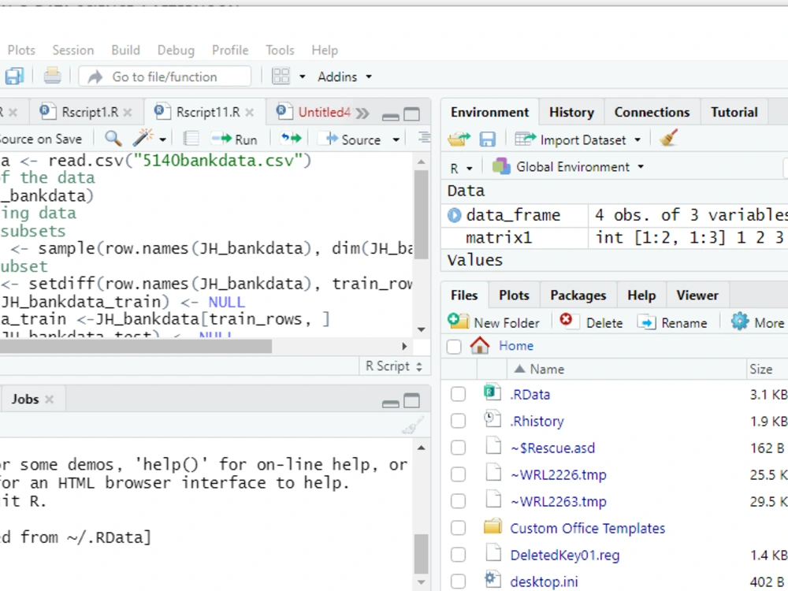The height and width of the screenshot is (591, 788).
Task: Expand the data_frame object blue arrow
Action: point(455,215)
